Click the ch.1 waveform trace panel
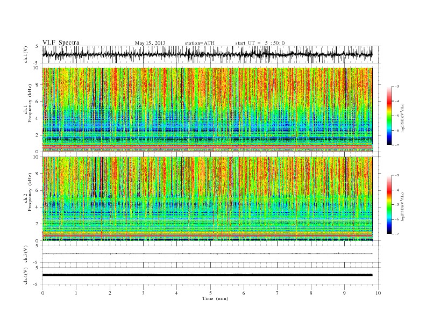Viewport: 426px width, 329px height. pos(211,54)
